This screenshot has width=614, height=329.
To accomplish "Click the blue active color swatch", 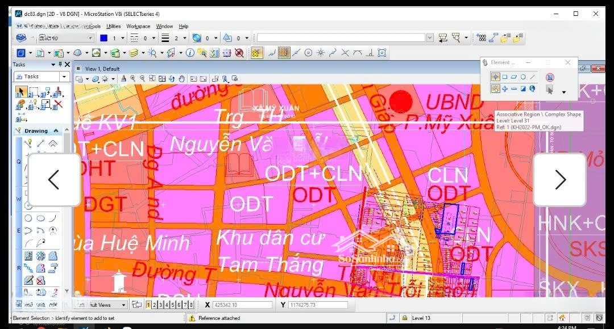I will [103, 38].
